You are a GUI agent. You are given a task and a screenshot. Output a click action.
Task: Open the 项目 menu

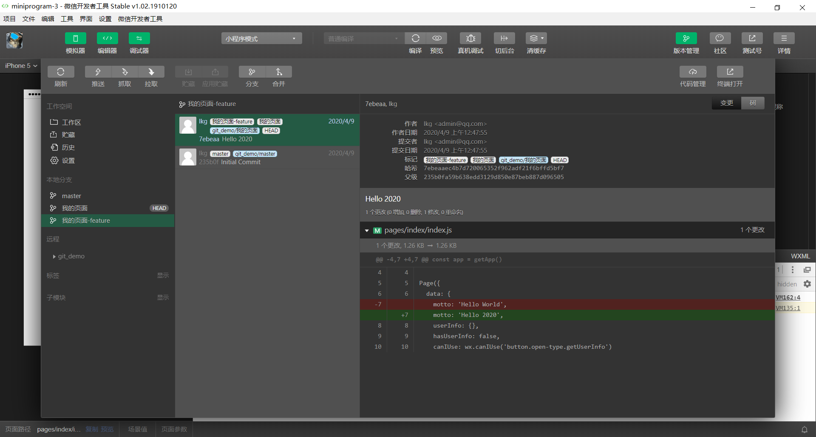pos(9,19)
